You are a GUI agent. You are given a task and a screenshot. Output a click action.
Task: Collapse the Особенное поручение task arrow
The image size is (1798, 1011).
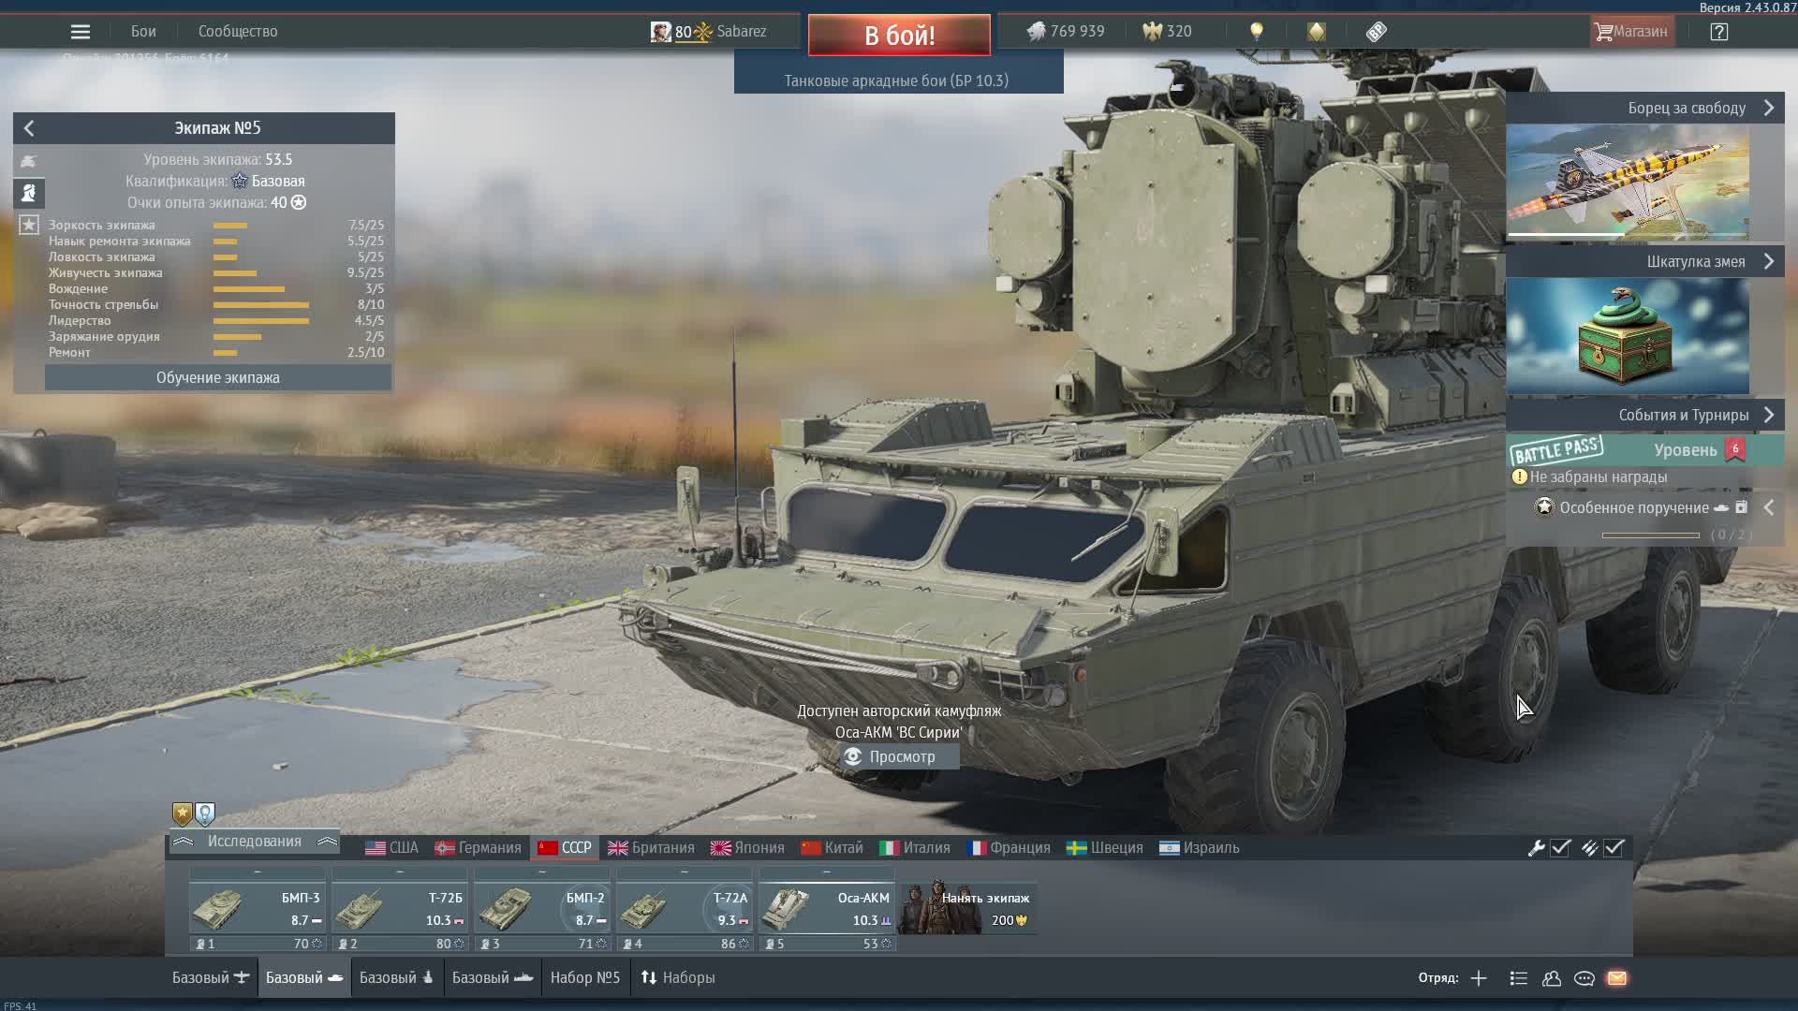[x=1769, y=507]
